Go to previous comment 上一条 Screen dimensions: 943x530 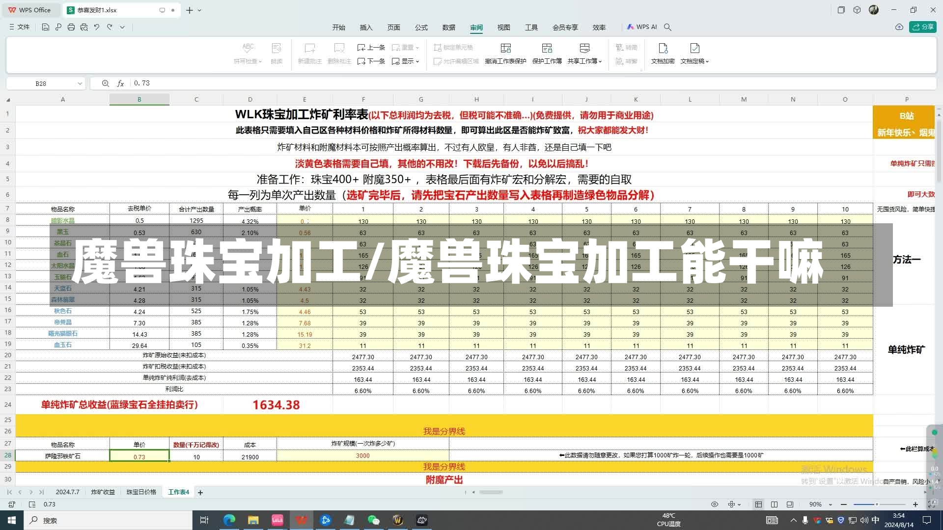(x=371, y=48)
